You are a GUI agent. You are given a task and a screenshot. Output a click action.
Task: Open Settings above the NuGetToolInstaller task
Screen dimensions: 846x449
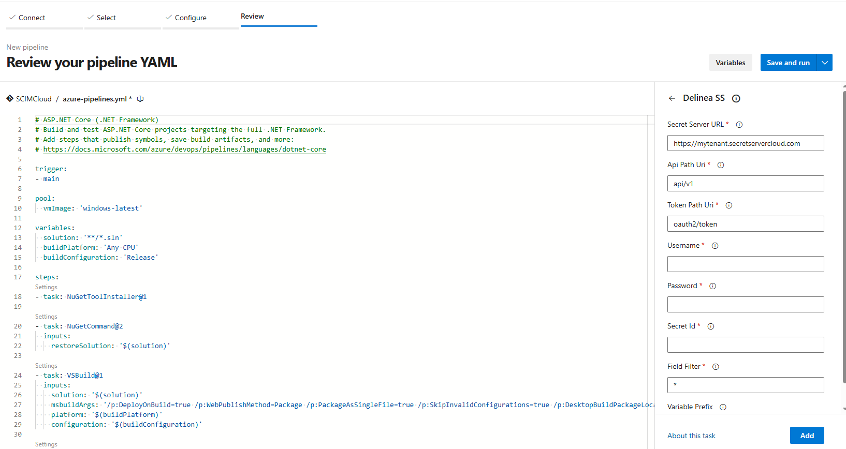click(46, 287)
